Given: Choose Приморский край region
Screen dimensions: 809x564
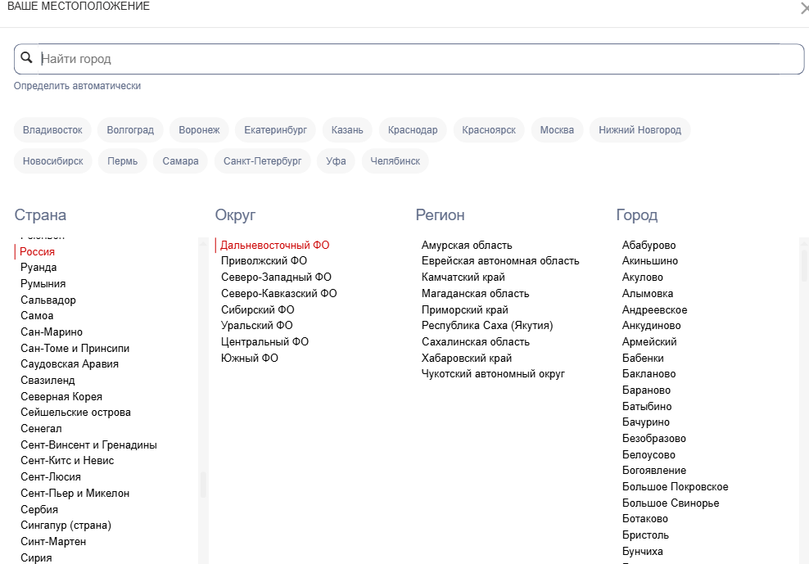Looking at the screenshot, I should tap(465, 309).
